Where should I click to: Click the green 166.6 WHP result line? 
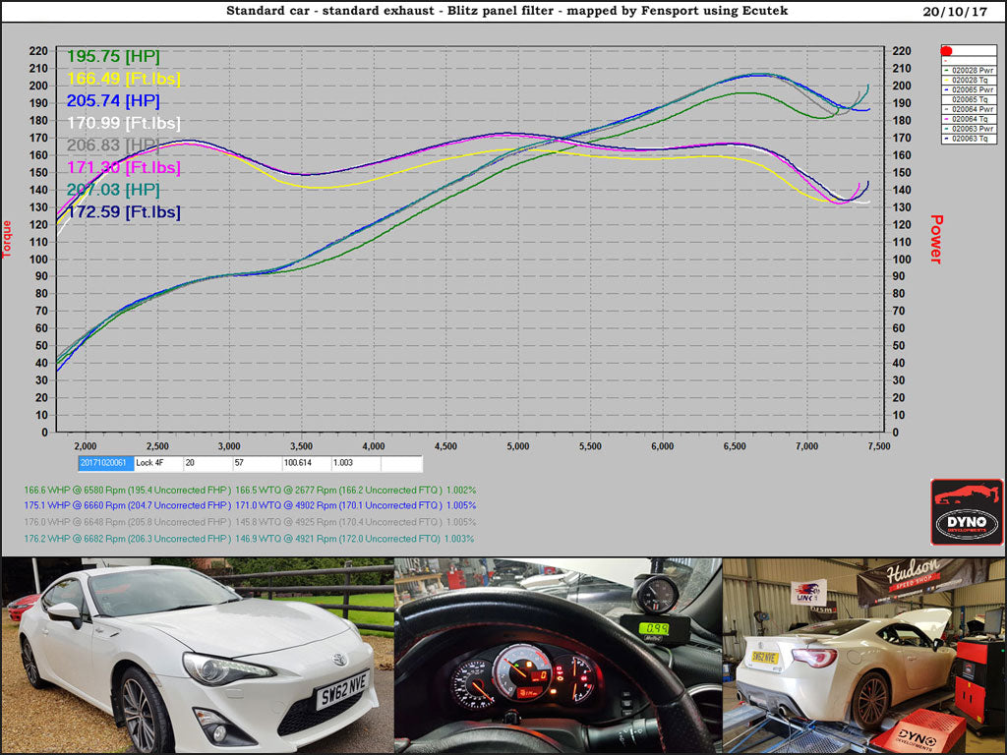250,490
